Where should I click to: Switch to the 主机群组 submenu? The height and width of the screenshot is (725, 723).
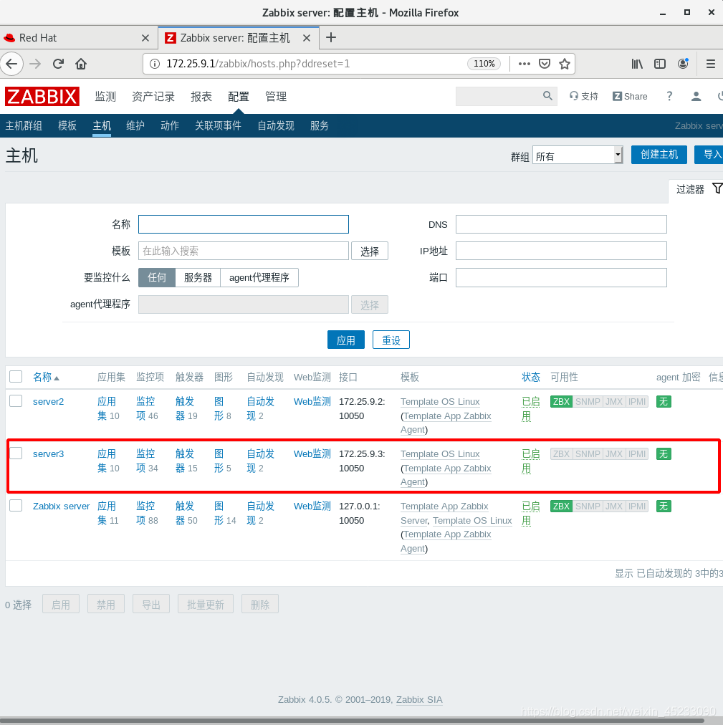click(24, 126)
